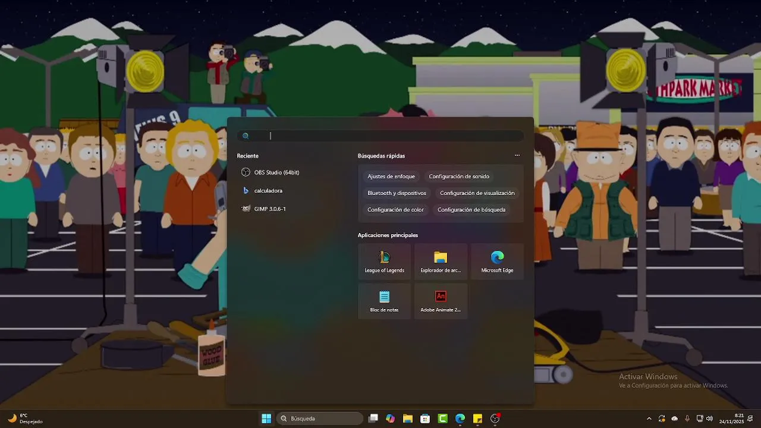Open network status tray icon
This screenshot has width=761, height=428.
[700, 418]
